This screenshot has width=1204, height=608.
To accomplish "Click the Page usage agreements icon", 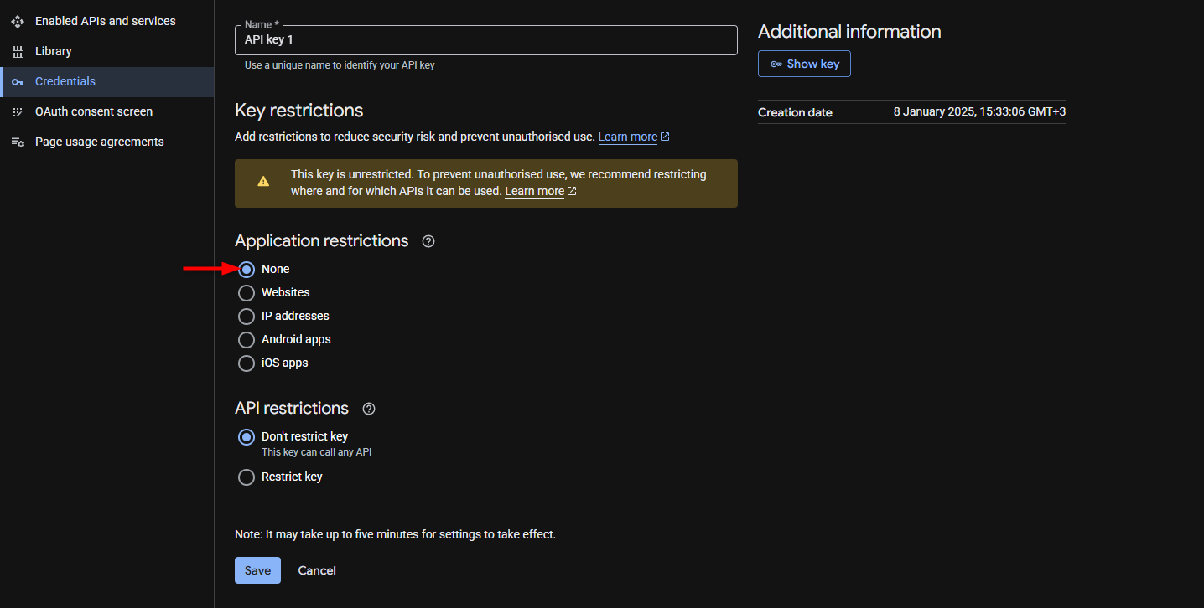I will (18, 142).
